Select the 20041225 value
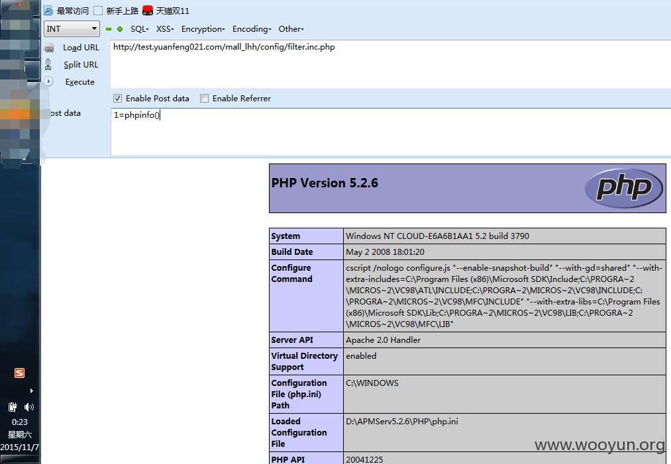The width and height of the screenshot is (671, 464). pos(364,459)
